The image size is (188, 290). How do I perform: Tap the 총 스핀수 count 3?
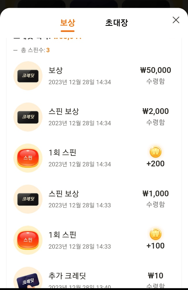pyautogui.click(x=48, y=50)
